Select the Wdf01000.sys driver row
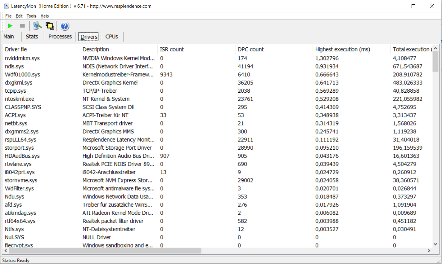 217,74
